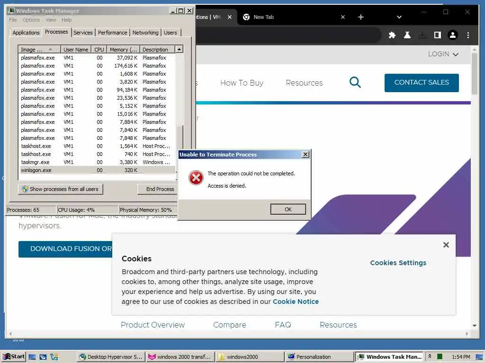Screen dimensions: 485x363
Task: Open Cookies Settings link
Action: pos(398,263)
